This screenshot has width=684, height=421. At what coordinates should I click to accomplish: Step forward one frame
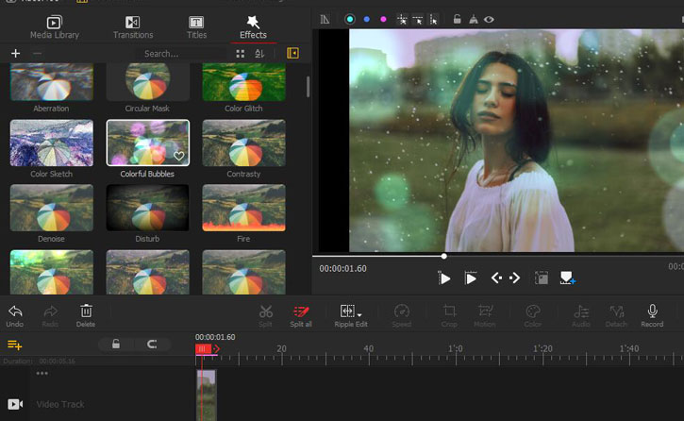pyautogui.click(x=515, y=278)
